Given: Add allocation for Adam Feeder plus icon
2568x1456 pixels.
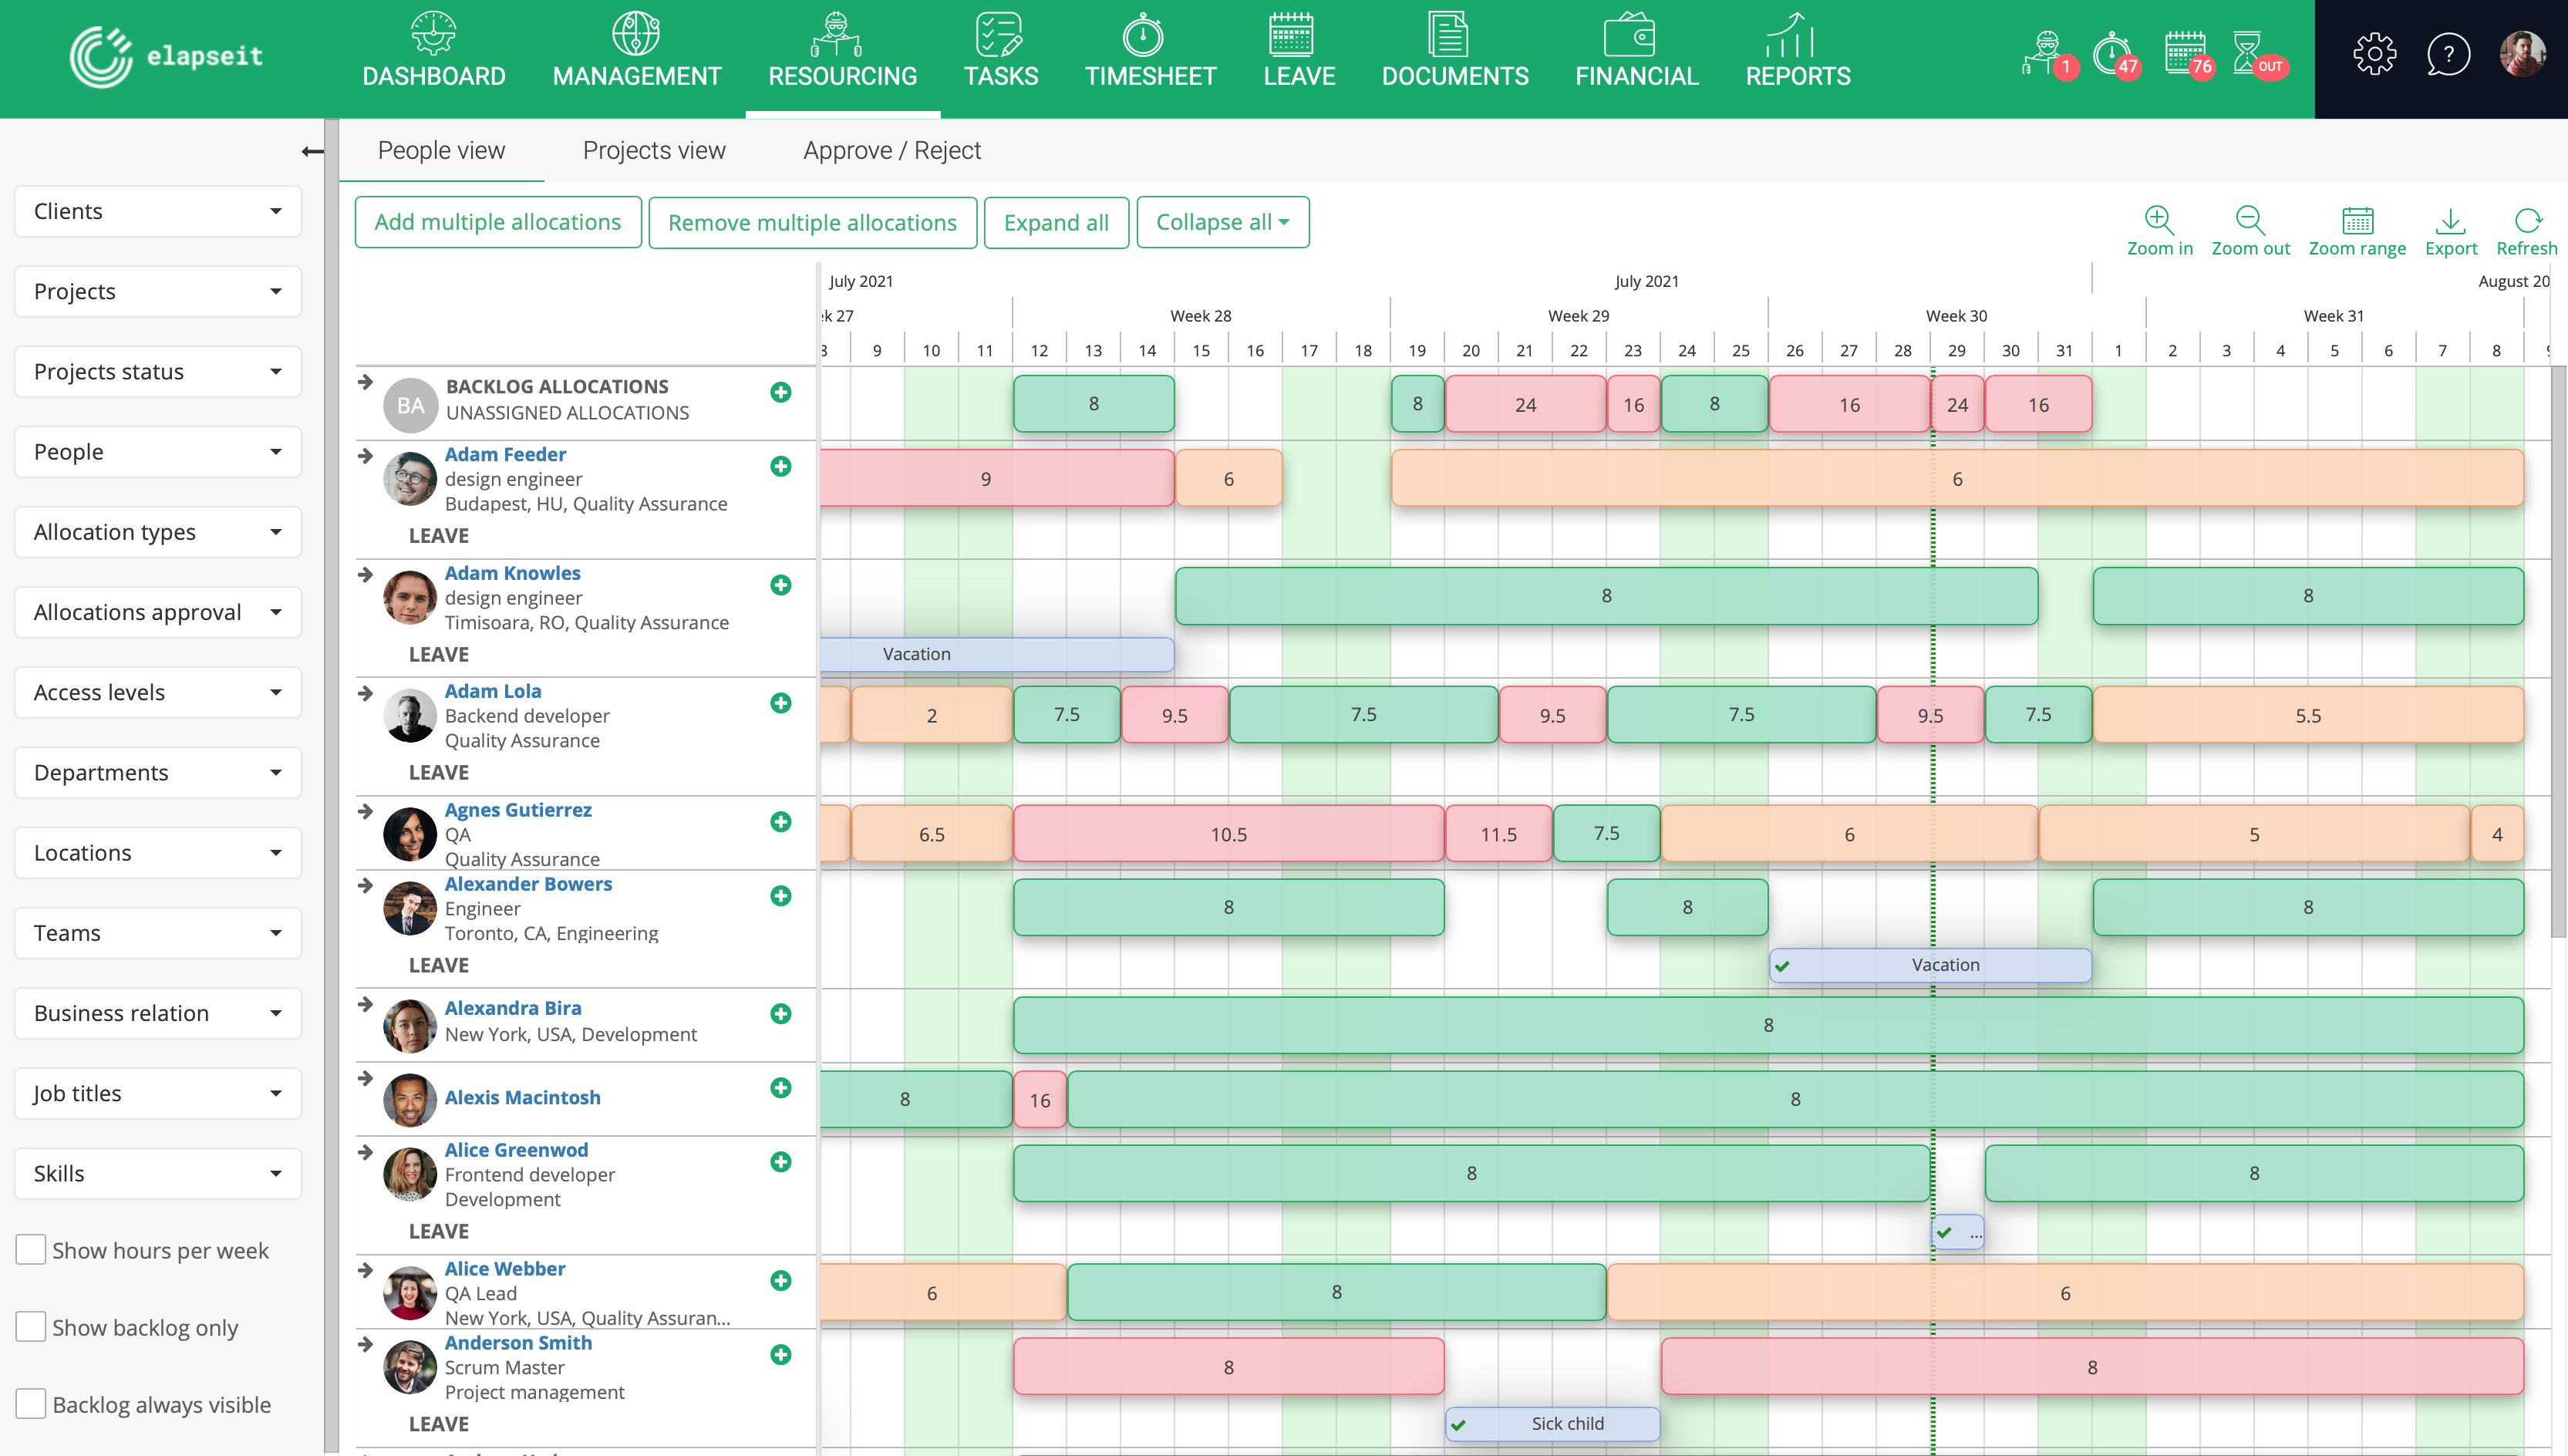Looking at the screenshot, I should [x=781, y=466].
